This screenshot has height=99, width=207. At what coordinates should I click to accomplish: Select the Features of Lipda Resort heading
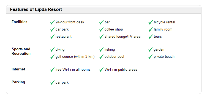pos(36,10)
